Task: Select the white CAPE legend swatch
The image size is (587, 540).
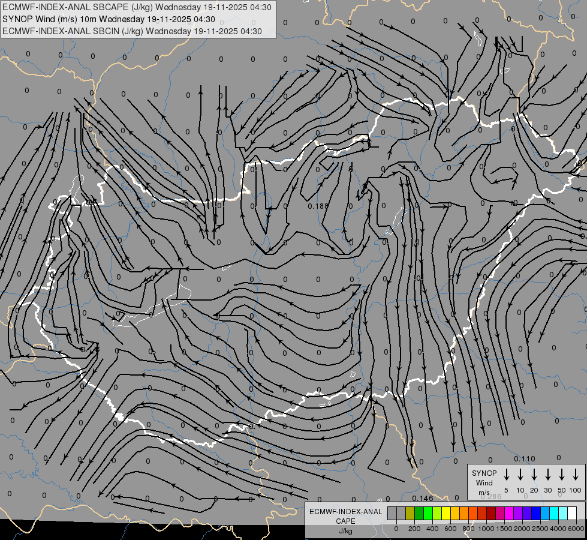Action: tap(572, 513)
